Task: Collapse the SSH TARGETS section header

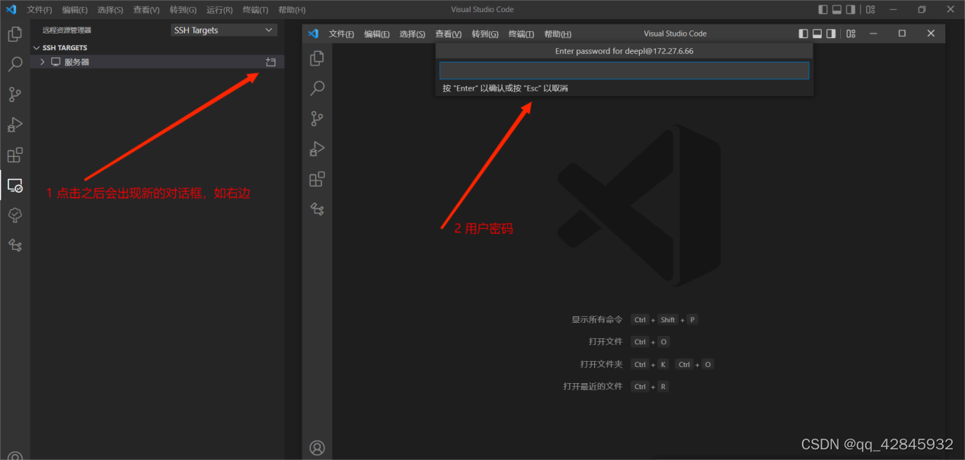Action: (157, 47)
